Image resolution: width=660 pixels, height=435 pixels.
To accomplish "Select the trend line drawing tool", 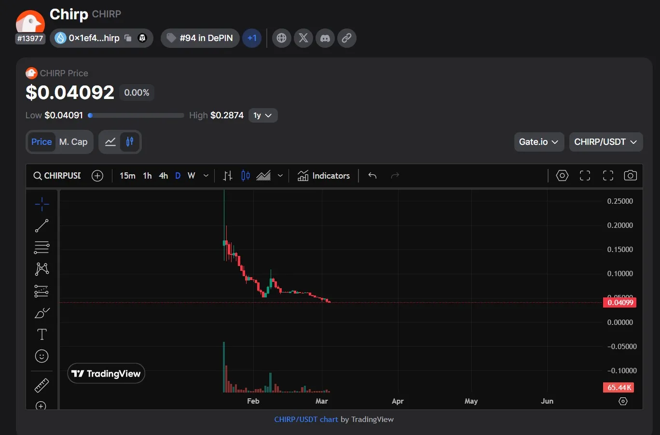I will tap(41, 225).
